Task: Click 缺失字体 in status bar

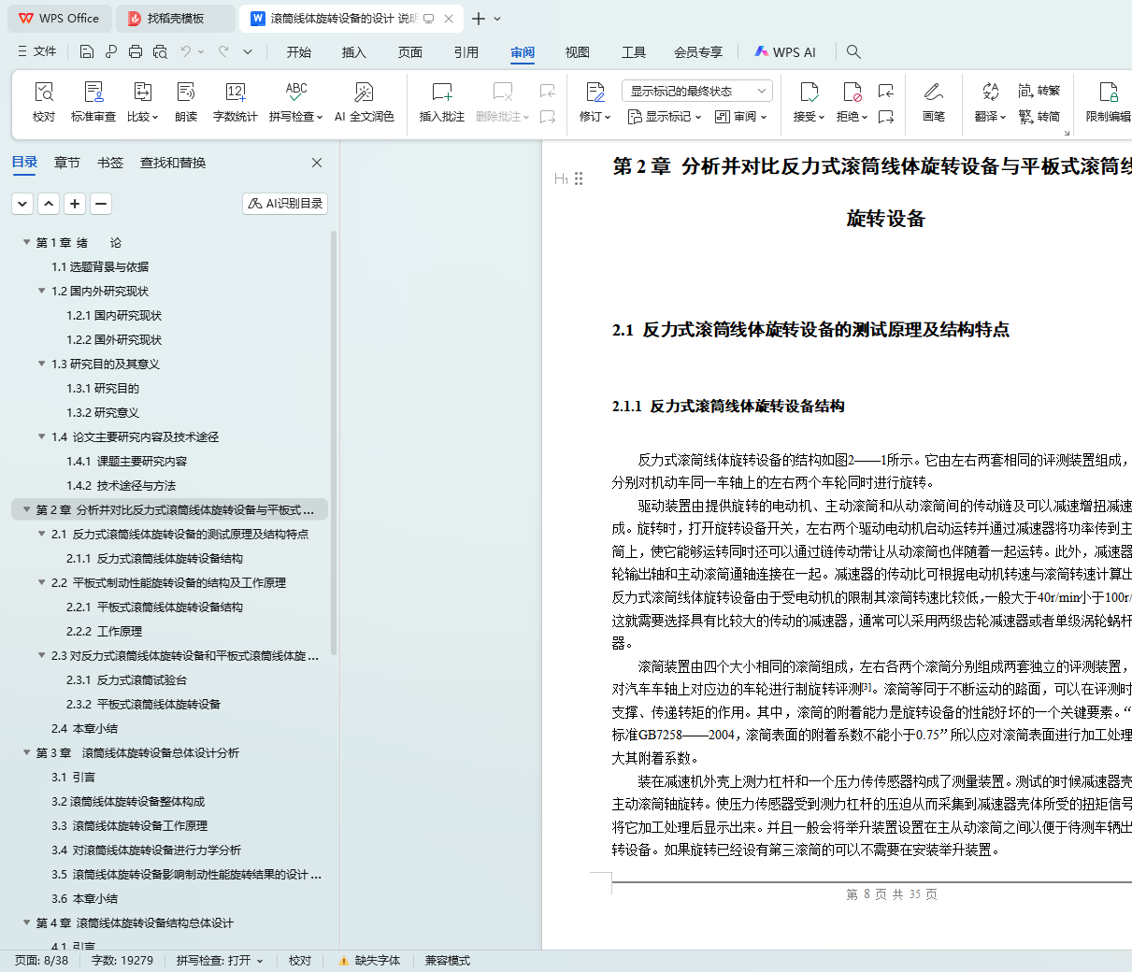Action: pyautogui.click(x=369, y=961)
